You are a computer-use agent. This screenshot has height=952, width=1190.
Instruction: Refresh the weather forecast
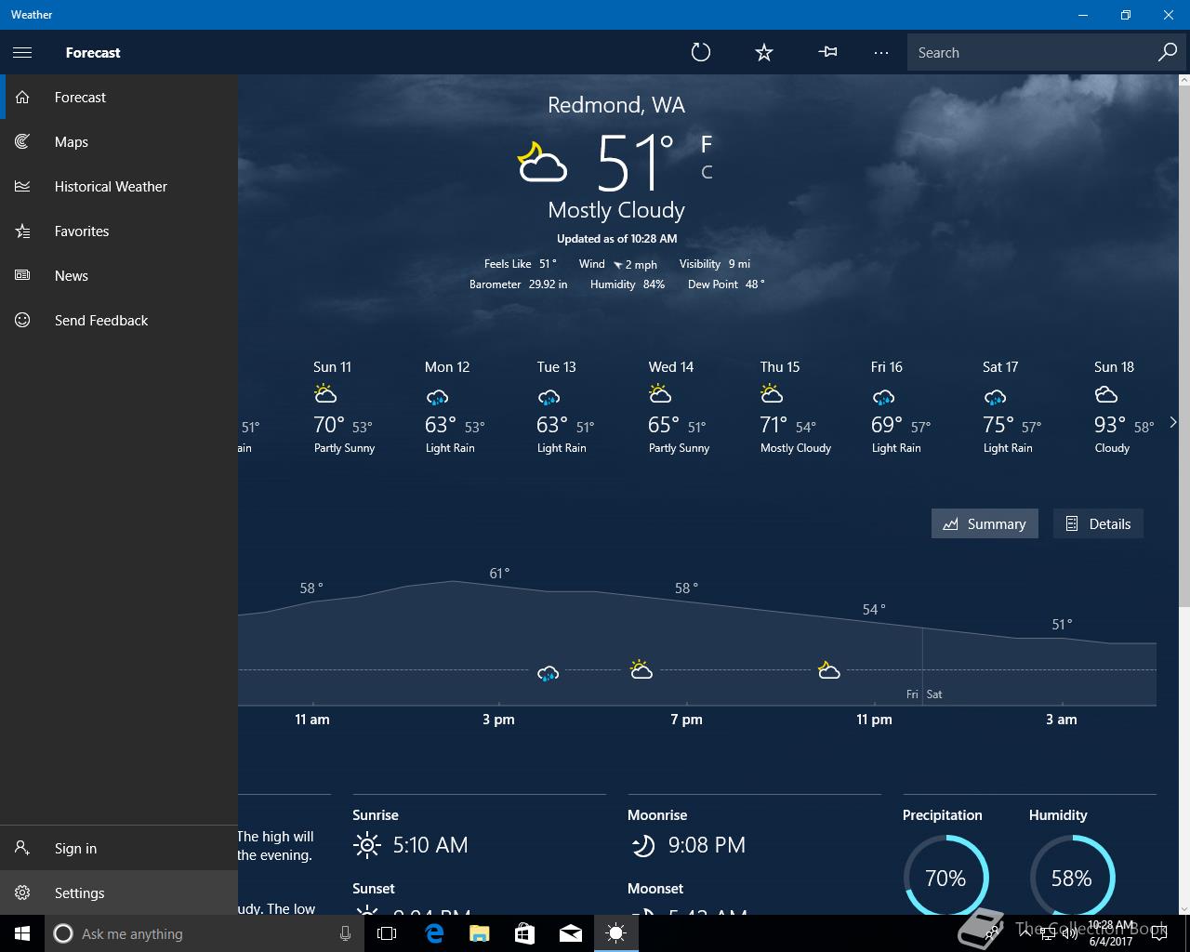point(701,52)
